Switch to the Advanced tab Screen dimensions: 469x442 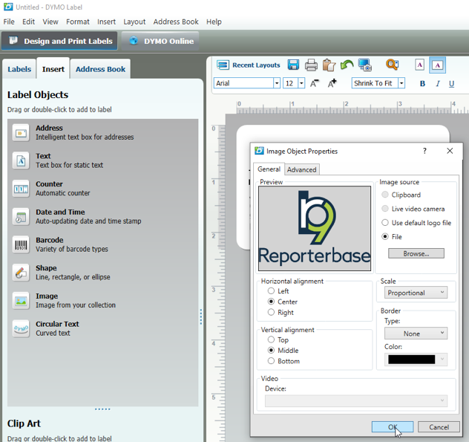pyautogui.click(x=302, y=169)
